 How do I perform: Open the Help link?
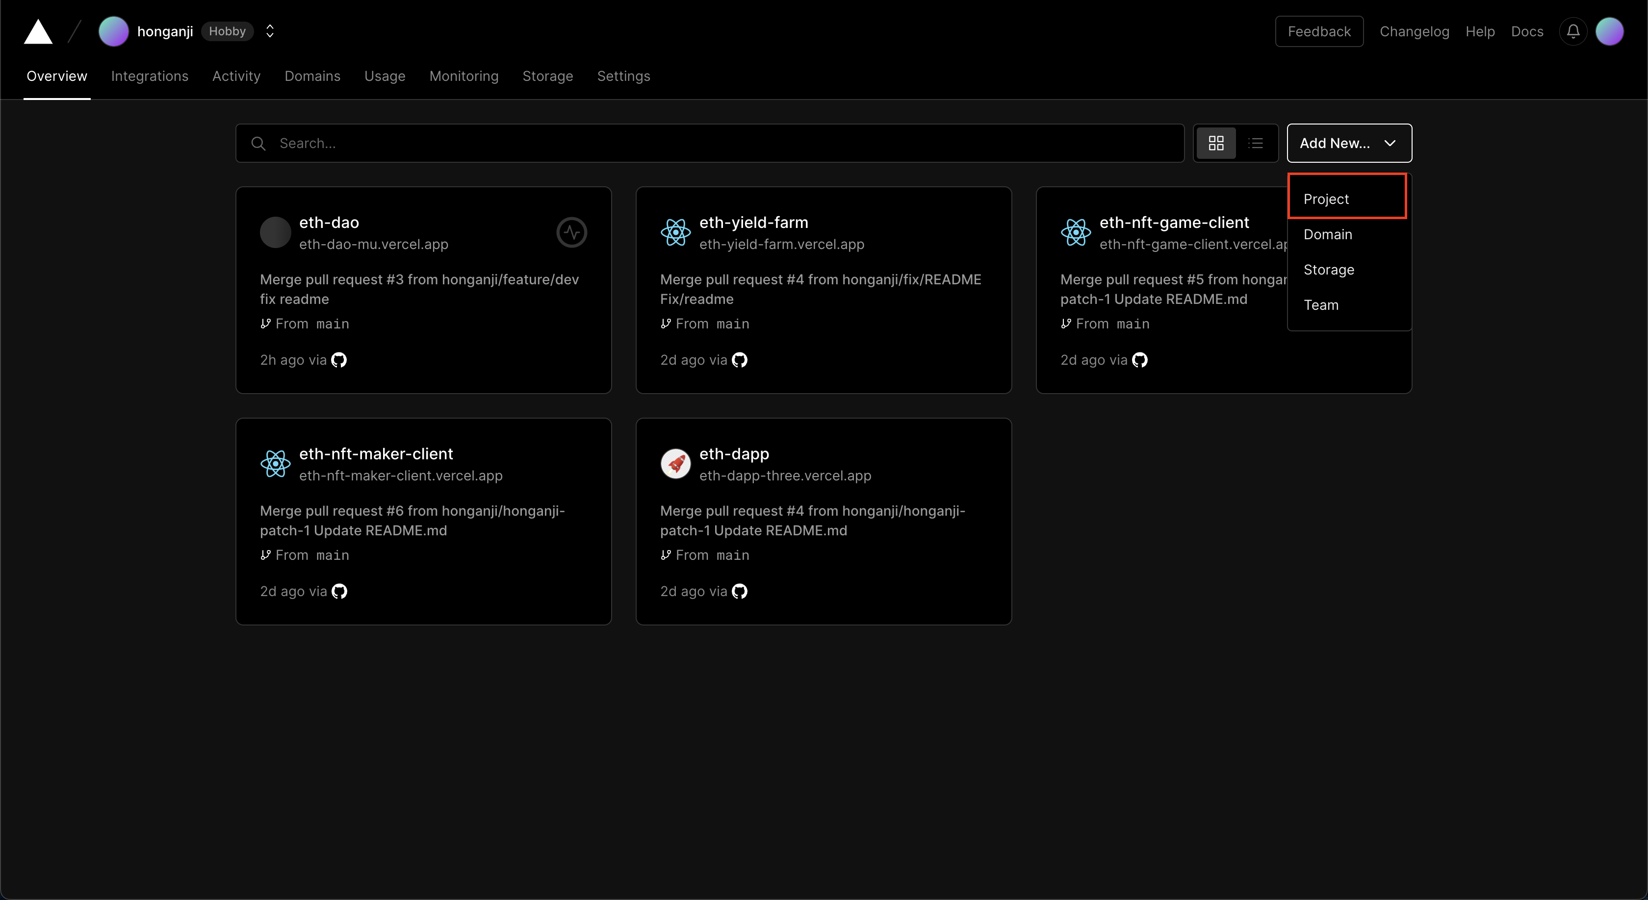click(x=1480, y=31)
